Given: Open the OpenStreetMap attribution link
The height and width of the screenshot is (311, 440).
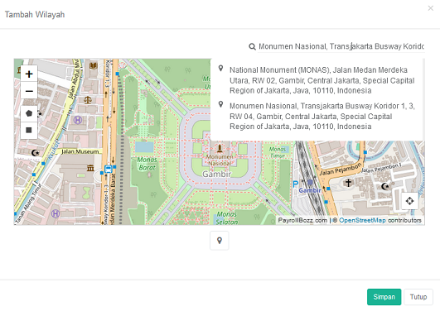Looking at the screenshot, I should [362, 220].
